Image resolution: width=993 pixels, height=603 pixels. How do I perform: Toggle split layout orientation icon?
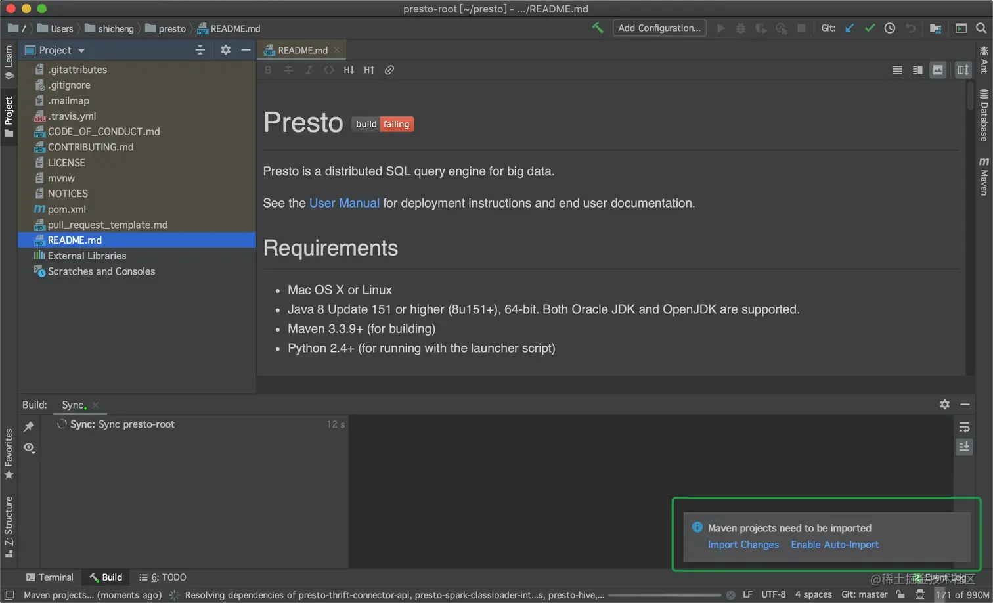click(963, 70)
